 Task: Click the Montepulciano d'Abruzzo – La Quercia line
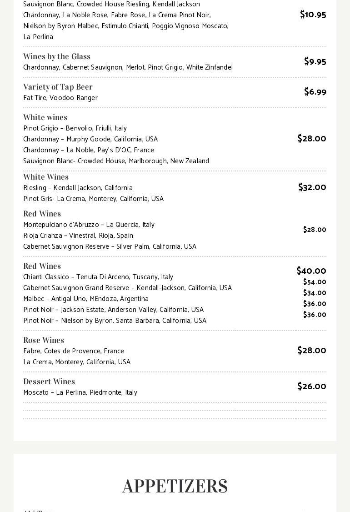click(x=89, y=225)
